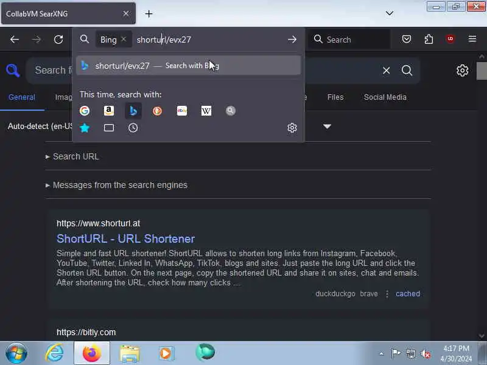Search this time with Wikipedia icon
Viewport: 487px width, 365px height.
(x=206, y=111)
